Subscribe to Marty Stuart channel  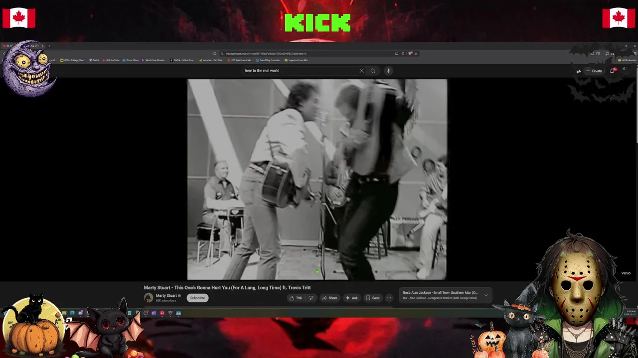click(197, 298)
